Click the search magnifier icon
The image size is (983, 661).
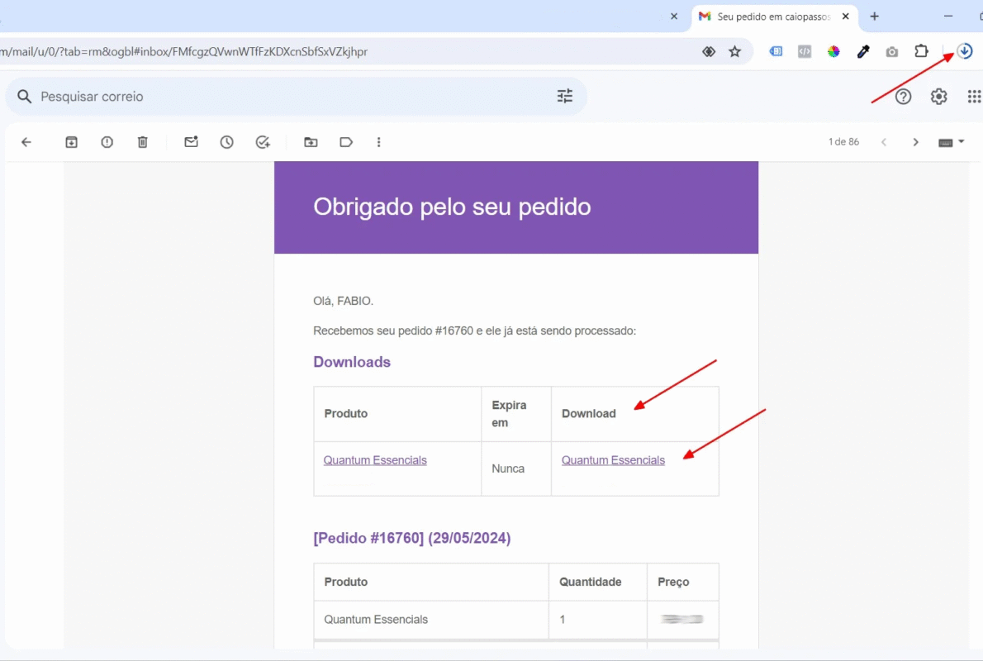(25, 97)
